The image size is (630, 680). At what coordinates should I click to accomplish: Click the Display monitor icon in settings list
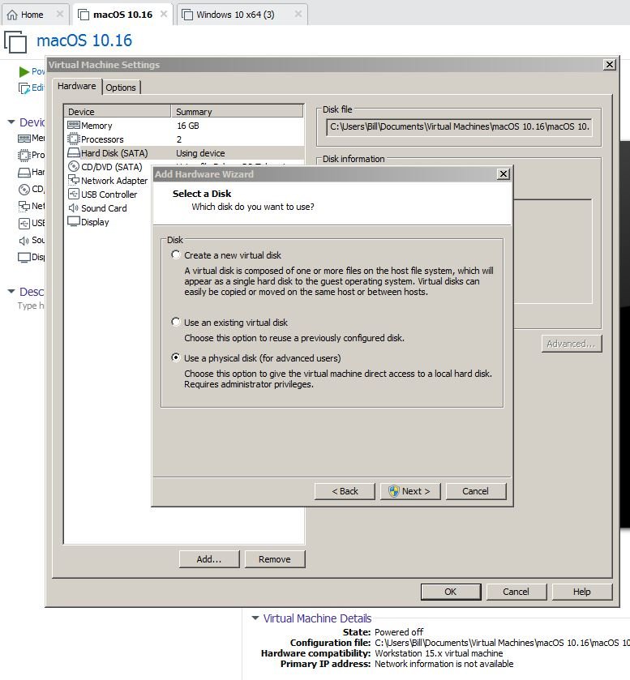click(x=74, y=221)
